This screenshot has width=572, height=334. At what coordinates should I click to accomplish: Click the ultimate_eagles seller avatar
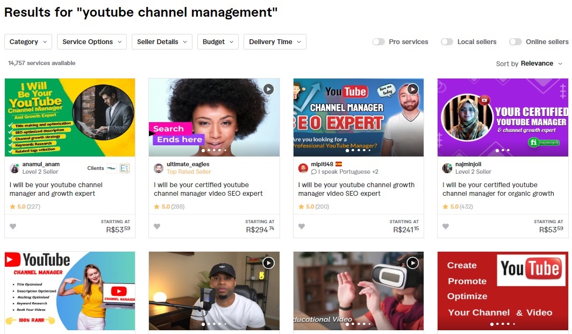coord(158,168)
